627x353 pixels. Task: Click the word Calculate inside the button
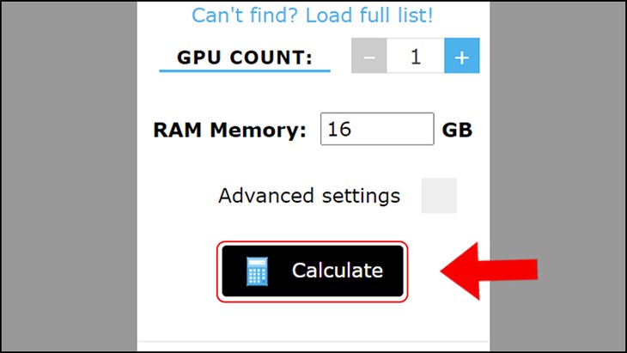click(338, 271)
